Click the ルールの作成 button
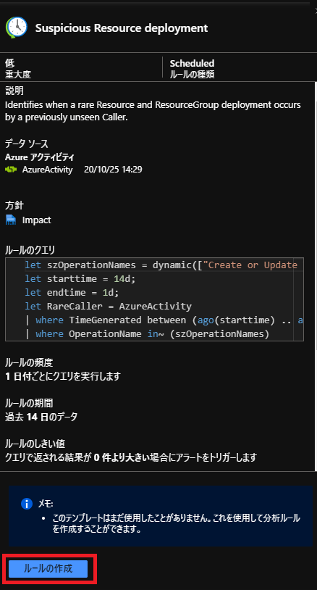Image resolution: width=317 pixels, height=590 pixels. pos(48,568)
